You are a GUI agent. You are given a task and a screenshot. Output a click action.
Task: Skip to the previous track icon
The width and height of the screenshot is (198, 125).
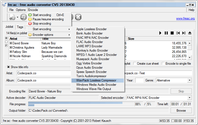pos(178,33)
